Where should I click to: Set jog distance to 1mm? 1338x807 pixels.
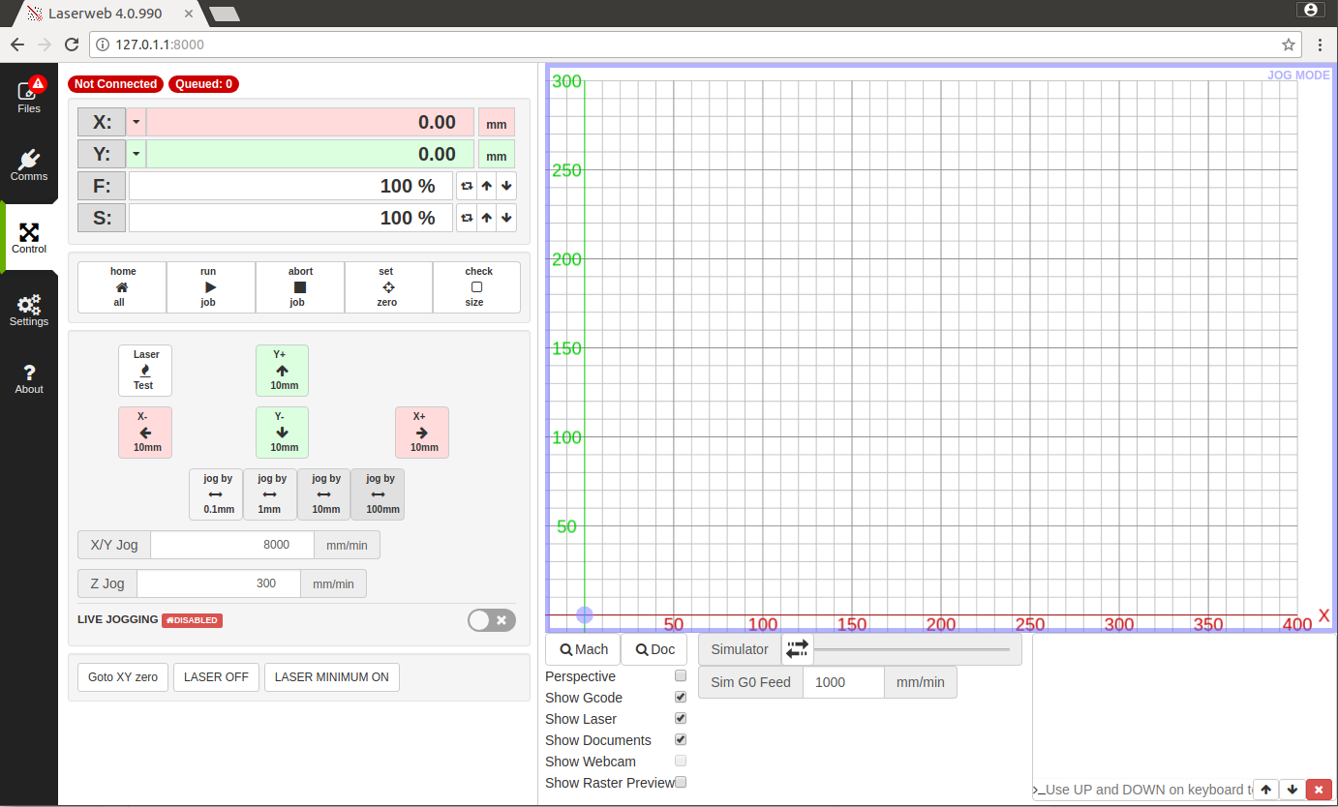[270, 494]
